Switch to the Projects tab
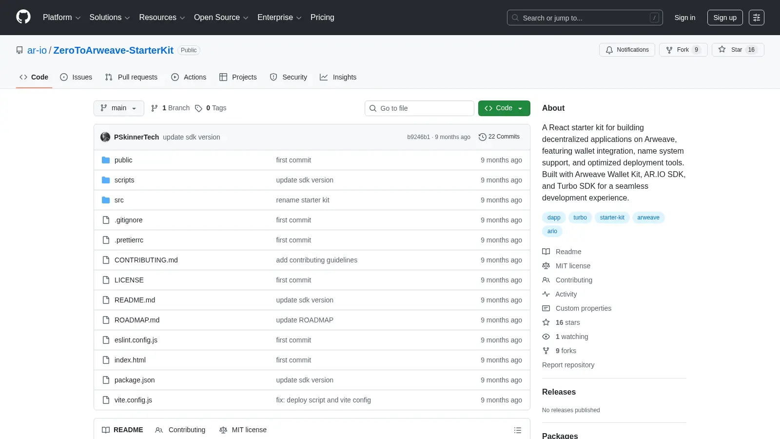The image size is (780, 439). coord(238,77)
